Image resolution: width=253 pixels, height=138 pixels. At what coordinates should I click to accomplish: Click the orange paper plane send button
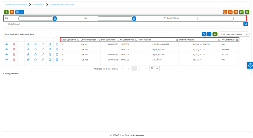tap(236, 12)
